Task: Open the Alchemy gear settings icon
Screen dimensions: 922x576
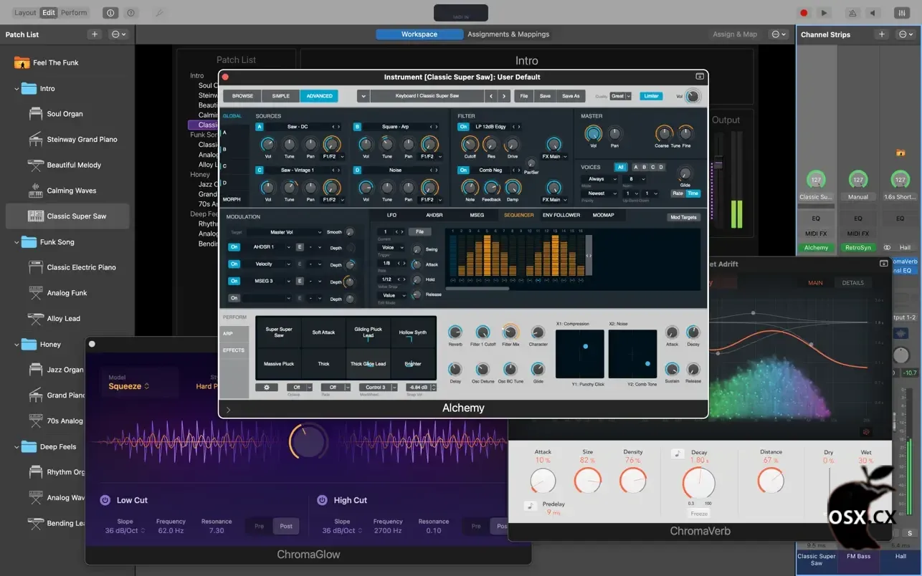Action: tap(267, 388)
